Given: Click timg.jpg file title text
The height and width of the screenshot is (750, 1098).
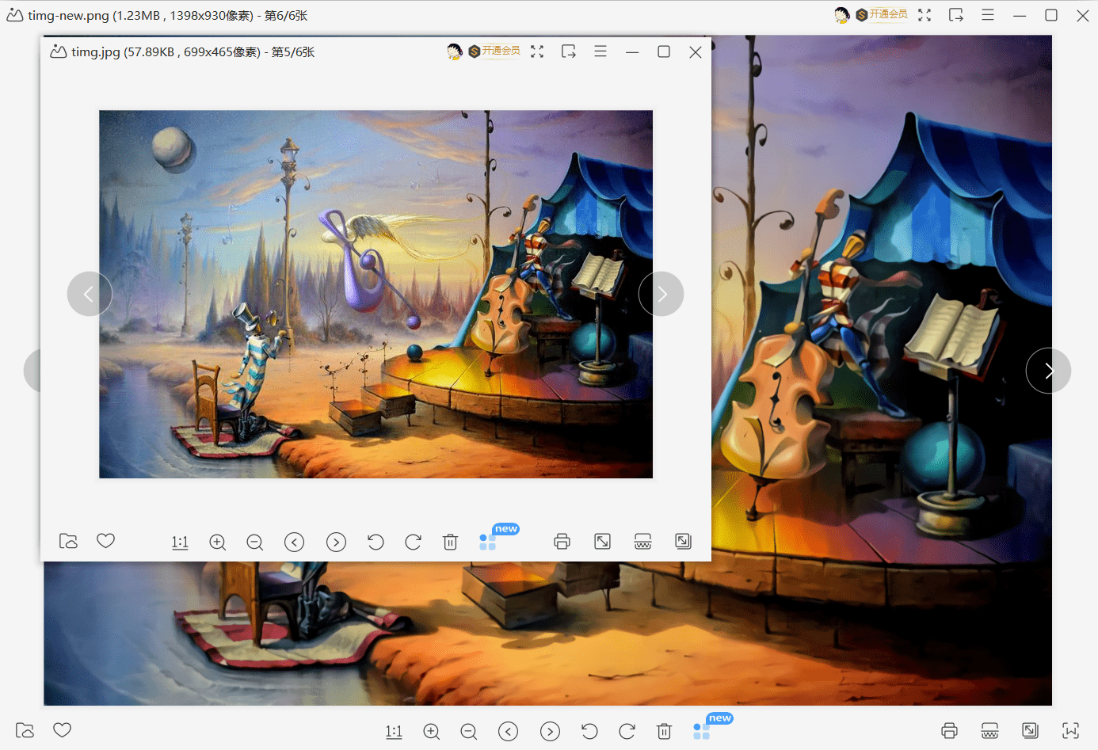Looking at the screenshot, I should point(193,52).
